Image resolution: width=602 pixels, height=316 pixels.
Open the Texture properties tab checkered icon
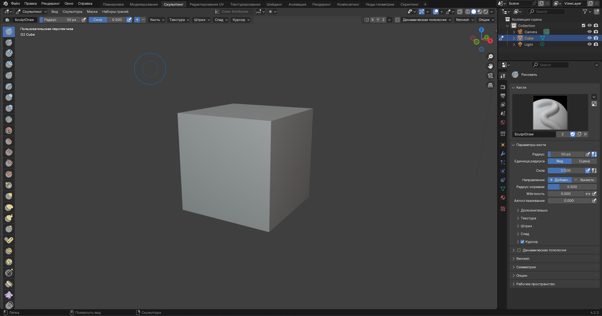point(503,209)
